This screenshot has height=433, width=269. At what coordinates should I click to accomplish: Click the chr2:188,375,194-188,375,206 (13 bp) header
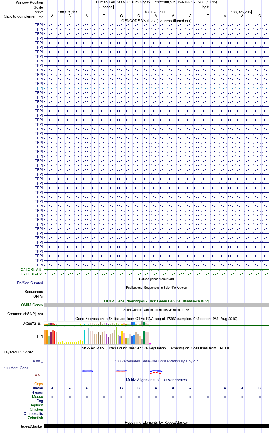(186, 2)
